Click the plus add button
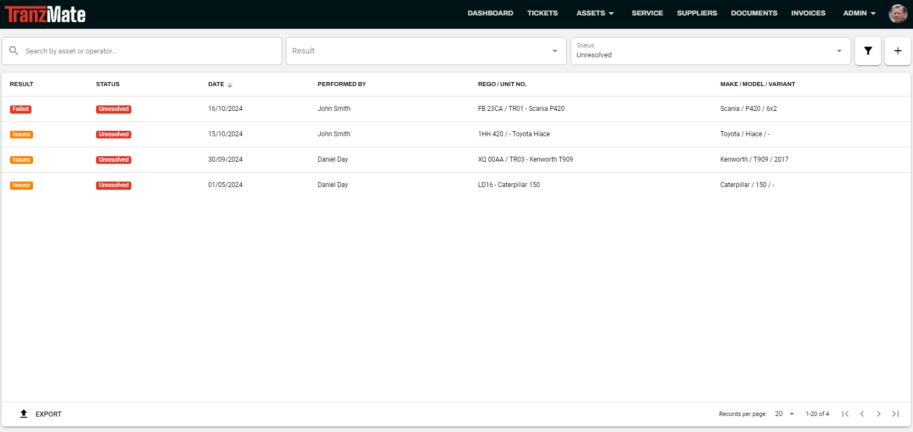 [x=898, y=51]
